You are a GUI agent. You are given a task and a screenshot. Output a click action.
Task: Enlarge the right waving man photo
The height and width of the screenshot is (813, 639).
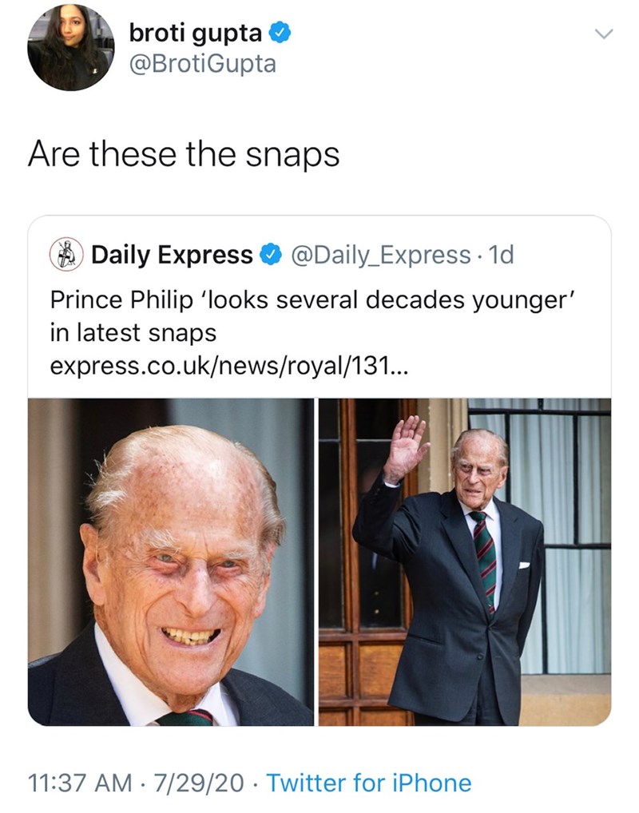point(465,561)
